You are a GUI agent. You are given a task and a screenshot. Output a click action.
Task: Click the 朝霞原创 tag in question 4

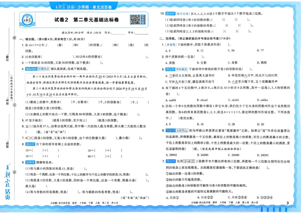coord(31,69)
